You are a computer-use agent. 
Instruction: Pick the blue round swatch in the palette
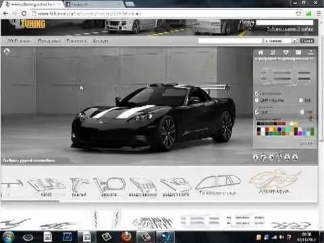click(x=279, y=130)
